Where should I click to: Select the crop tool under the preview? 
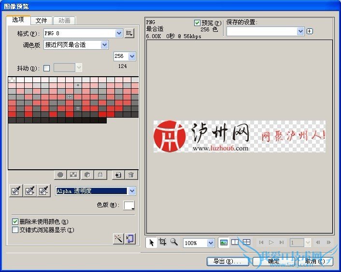pos(162,242)
